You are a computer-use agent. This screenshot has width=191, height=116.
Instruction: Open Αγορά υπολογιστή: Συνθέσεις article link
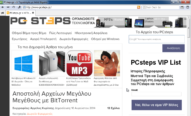(x=52, y=82)
